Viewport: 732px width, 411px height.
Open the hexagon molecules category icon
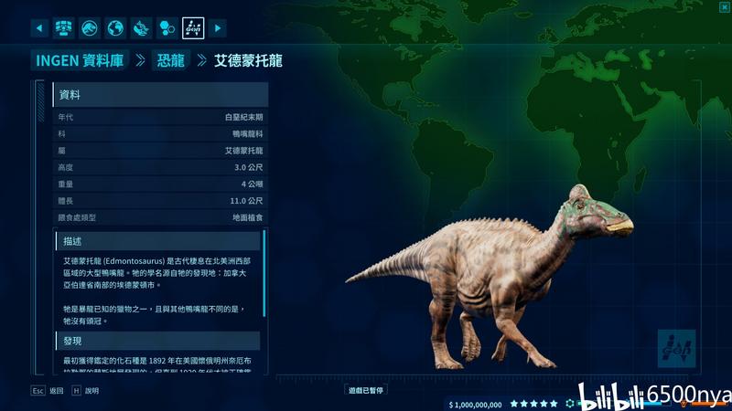point(167,28)
